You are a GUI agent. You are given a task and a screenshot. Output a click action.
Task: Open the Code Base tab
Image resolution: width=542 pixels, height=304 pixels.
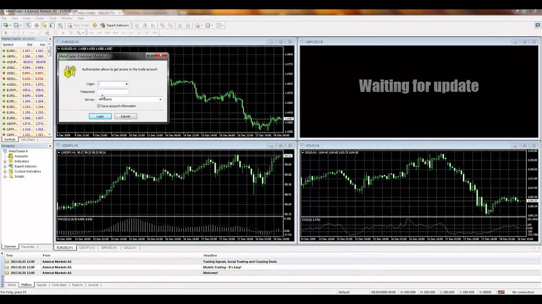(59, 285)
